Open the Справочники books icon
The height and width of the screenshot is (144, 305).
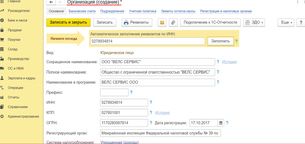(2, 107)
